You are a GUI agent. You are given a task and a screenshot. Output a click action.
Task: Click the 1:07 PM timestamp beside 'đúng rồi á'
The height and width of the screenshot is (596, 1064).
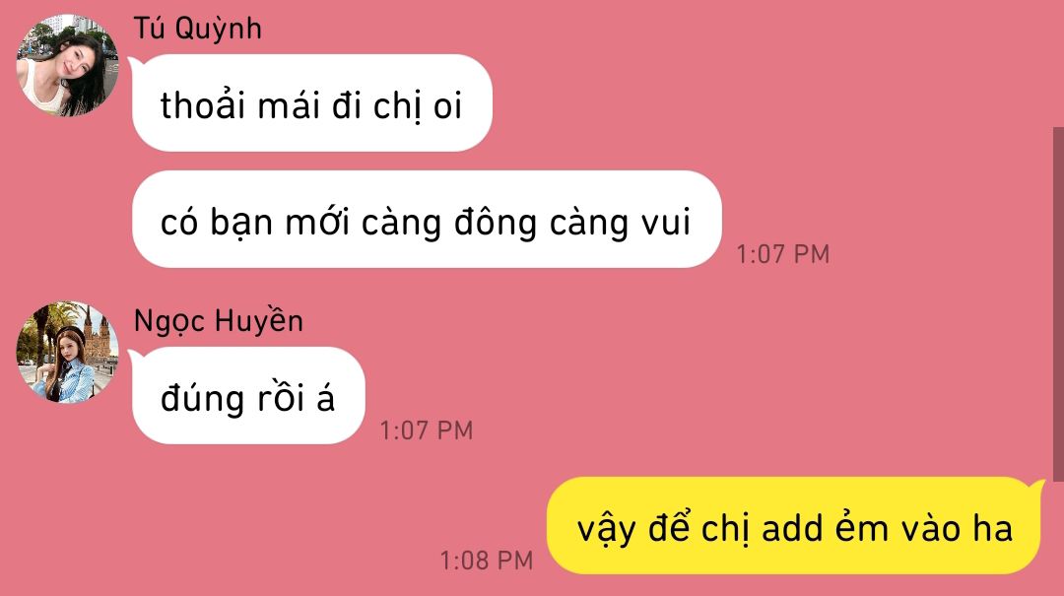[x=427, y=430]
